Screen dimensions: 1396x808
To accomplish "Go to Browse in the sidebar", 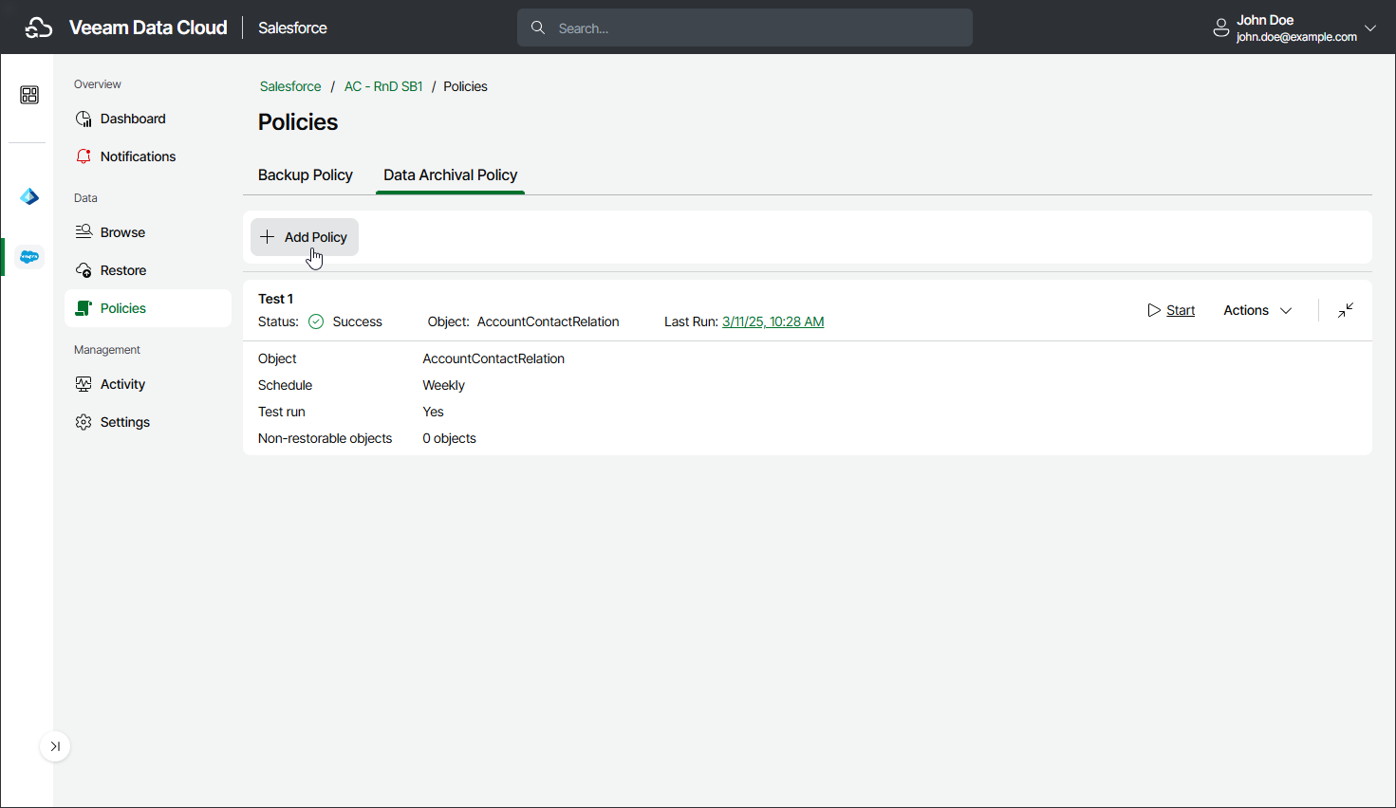I will tap(148, 232).
